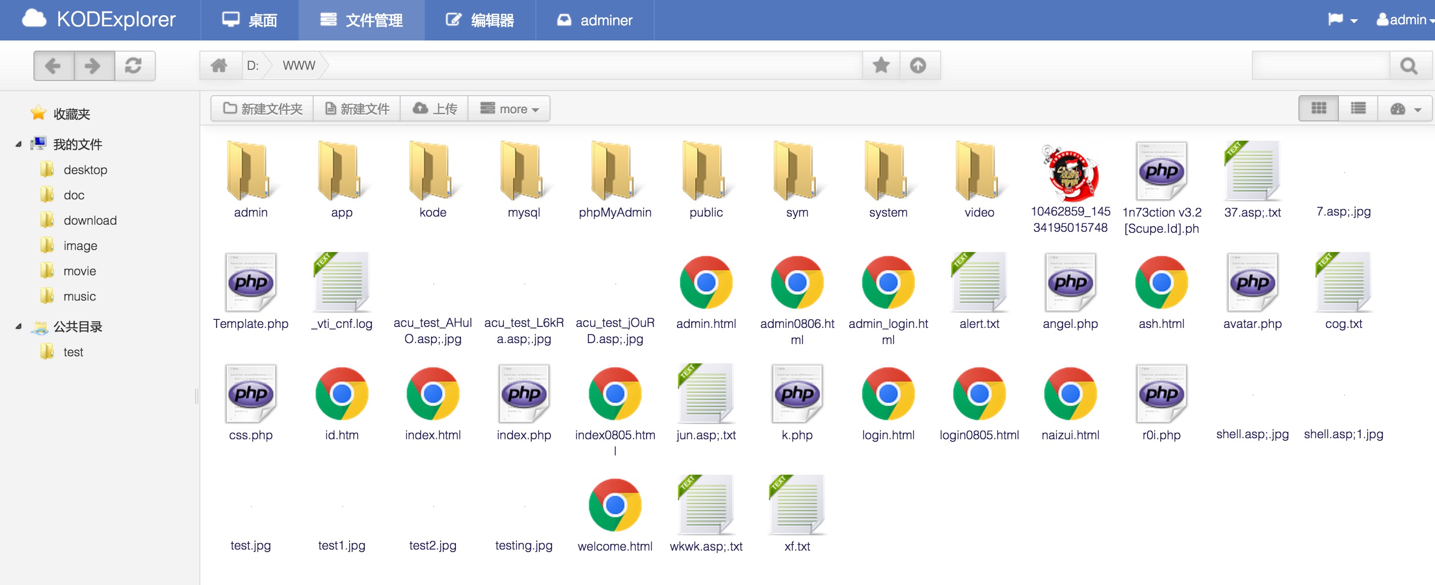Open the theme palette dropdown
The width and height of the screenshot is (1435, 585).
click(x=1406, y=109)
